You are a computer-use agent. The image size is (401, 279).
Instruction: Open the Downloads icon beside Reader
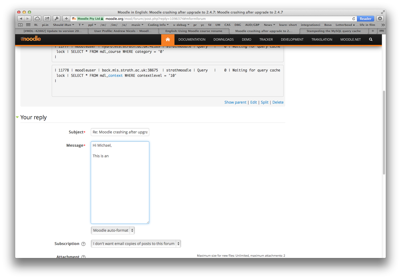coord(380,19)
